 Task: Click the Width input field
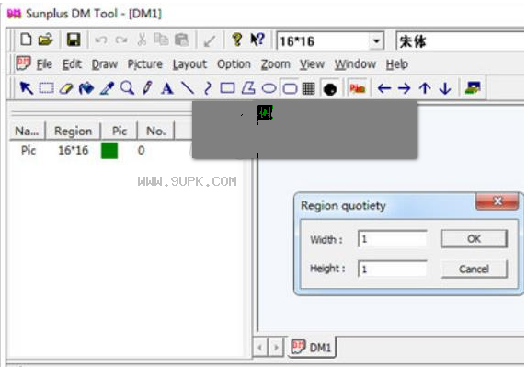pyautogui.click(x=392, y=239)
